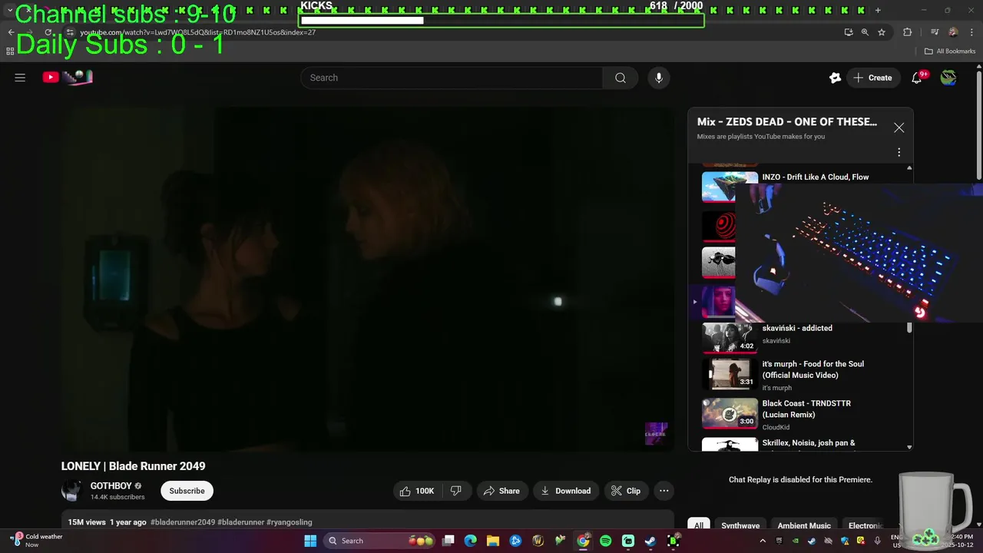The width and height of the screenshot is (983, 553).
Task: Open more actions ellipsis beside Clip
Action: pos(664,491)
